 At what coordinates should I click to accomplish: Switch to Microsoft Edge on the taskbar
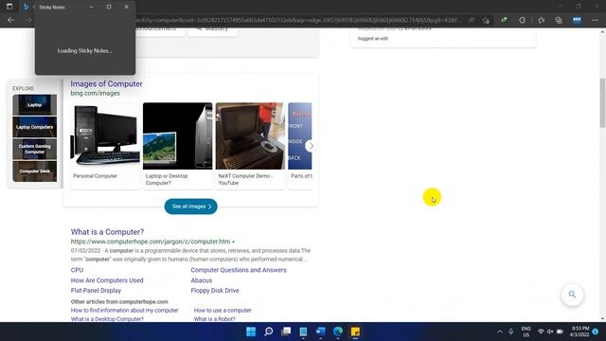(338, 332)
